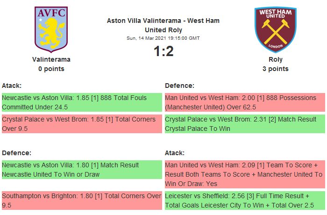Click Newcastle vs Aston Villa Total Fouls bet
The width and height of the screenshot is (327, 215).
click(81, 102)
